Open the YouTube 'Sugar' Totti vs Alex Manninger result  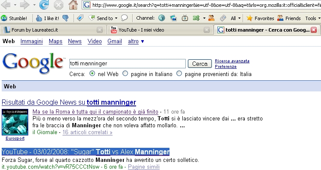coord(86,152)
